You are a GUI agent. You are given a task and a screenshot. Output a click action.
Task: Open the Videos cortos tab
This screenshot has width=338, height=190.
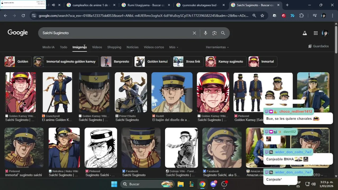[x=154, y=47]
